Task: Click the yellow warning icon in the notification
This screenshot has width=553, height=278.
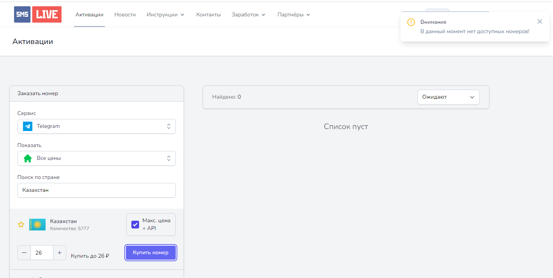Action: pos(411,22)
